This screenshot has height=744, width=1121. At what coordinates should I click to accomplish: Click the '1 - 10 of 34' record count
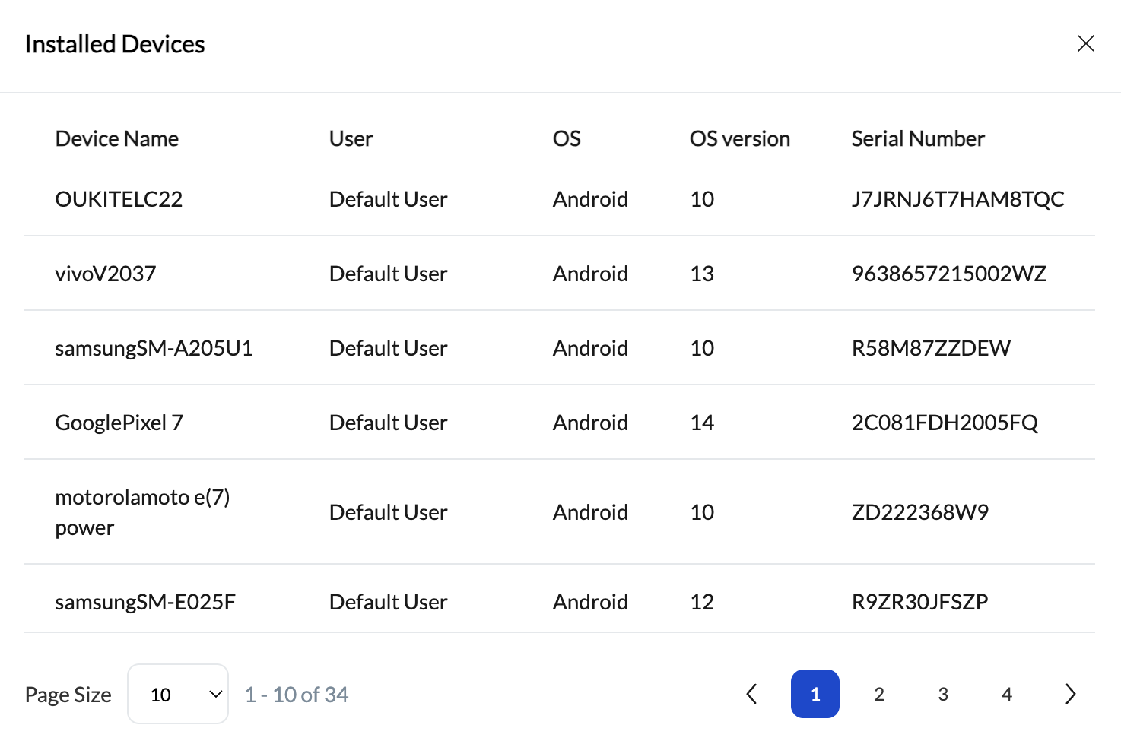pos(297,695)
